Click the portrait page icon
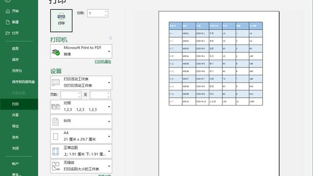The image size is (313, 176). [55, 122]
